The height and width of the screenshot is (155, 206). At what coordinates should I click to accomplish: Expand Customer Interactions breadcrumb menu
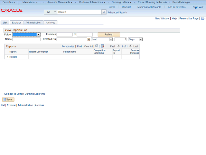click(92, 2)
